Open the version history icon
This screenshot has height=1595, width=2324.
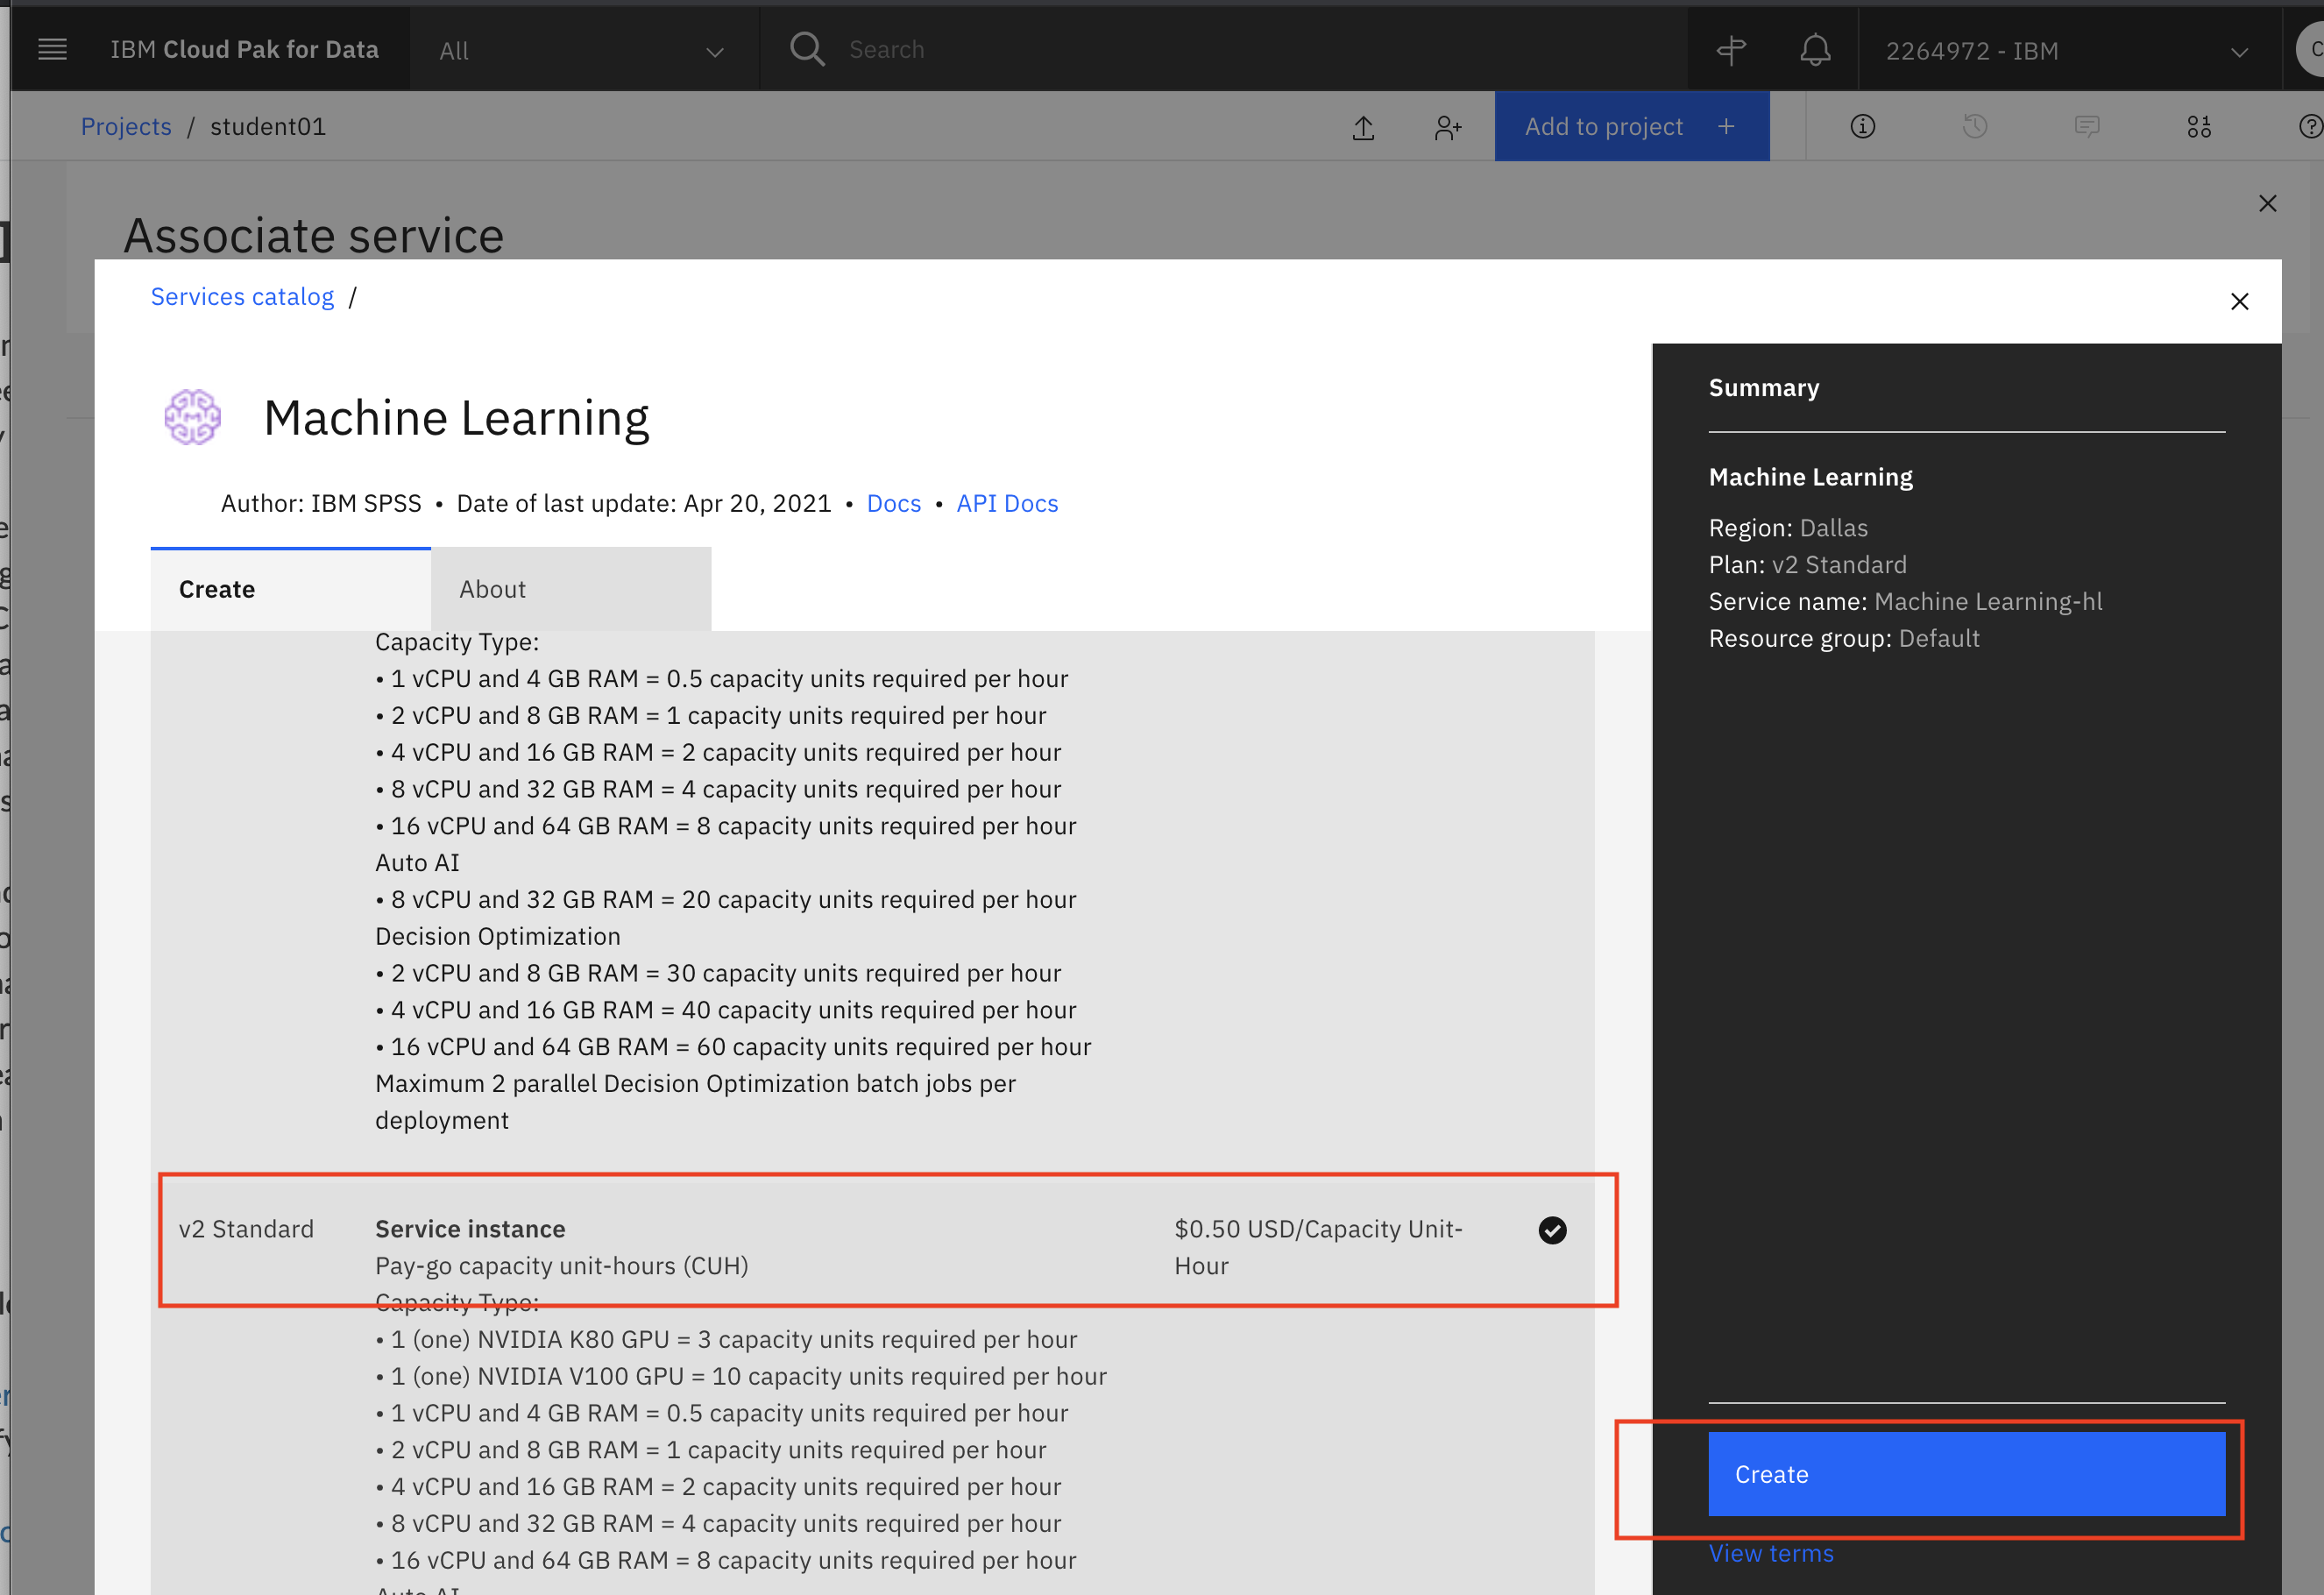pyautogui.click(x=1974, y=126)
